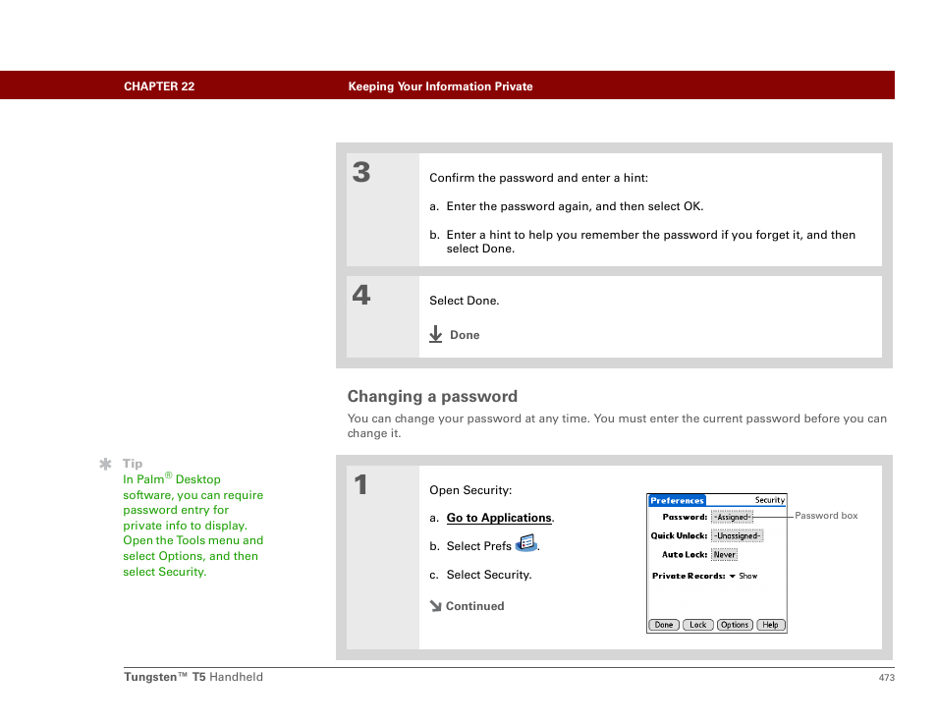Select the Quick Unlock -Unassigned- box
This screenshot has height=725, width=937.
738,535
